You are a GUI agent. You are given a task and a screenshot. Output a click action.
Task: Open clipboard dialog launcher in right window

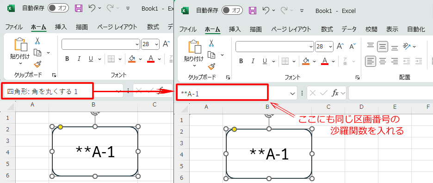point(228,77)
